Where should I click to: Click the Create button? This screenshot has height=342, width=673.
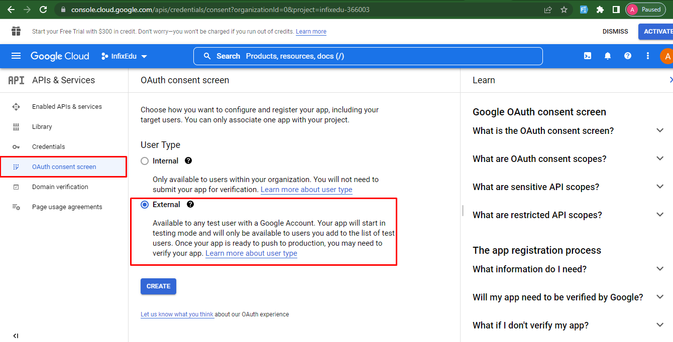click(x=158, y=286)
